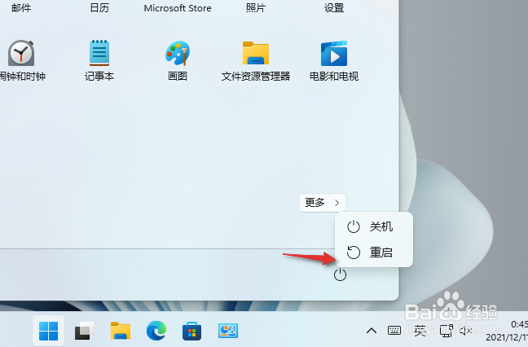Open Microsoft Store from the taskbar
This screenshot has width=528, height=347.
tap(192, 332)
